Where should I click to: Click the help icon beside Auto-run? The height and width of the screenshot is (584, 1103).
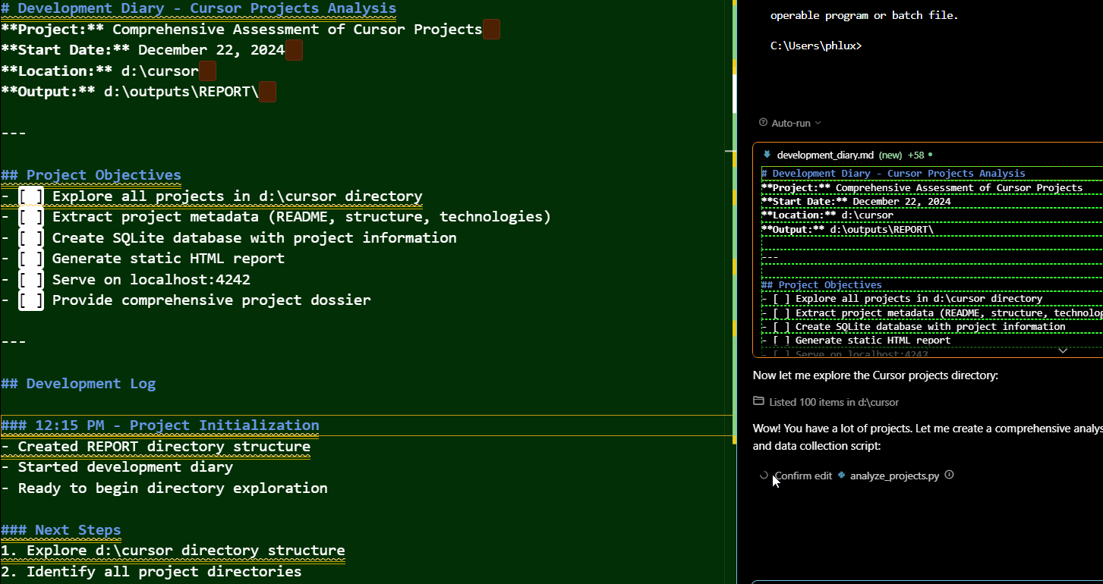[x=763, y=123]
